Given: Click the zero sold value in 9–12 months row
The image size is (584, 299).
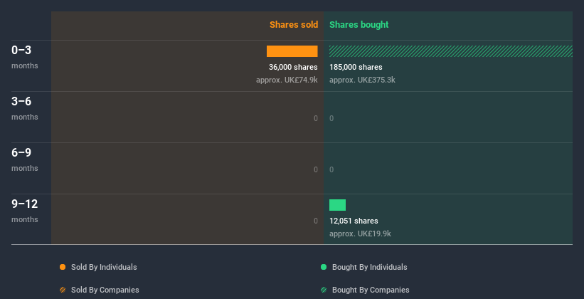Looking at the screenshot, I should tap(316, 221).
